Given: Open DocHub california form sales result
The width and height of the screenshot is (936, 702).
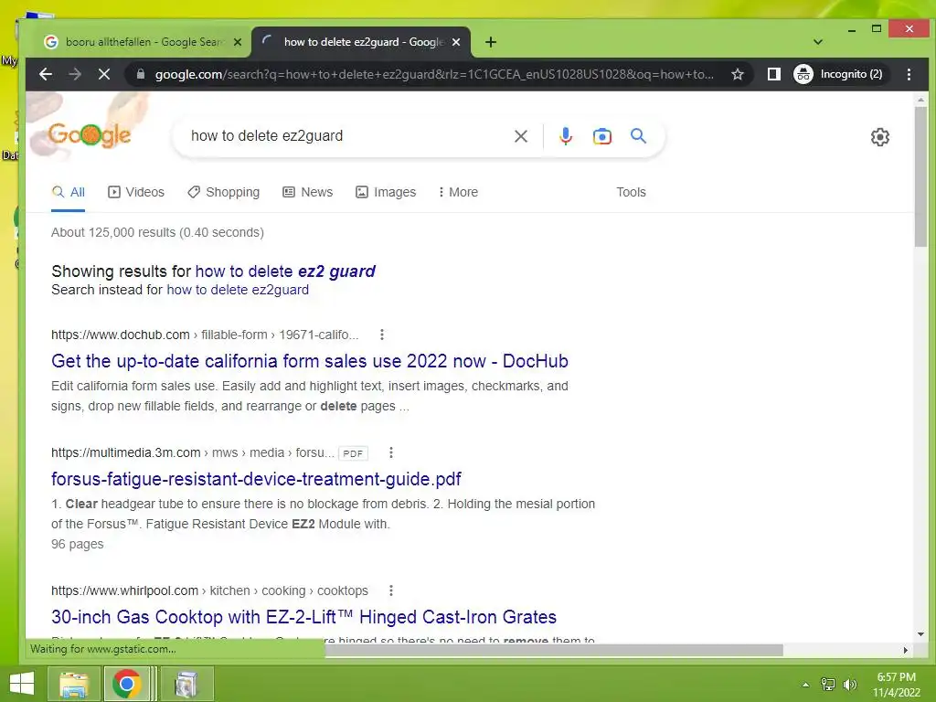Looking at the screenshot, I should [310, 361].
